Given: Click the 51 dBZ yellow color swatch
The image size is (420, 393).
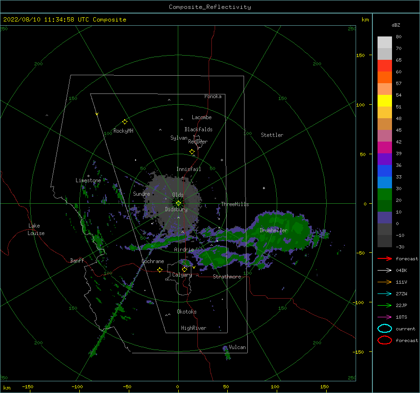Looking at the screenshot, I should click(x=385, y=101).
